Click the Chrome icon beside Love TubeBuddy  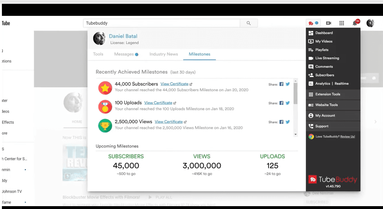coord(311,137)
